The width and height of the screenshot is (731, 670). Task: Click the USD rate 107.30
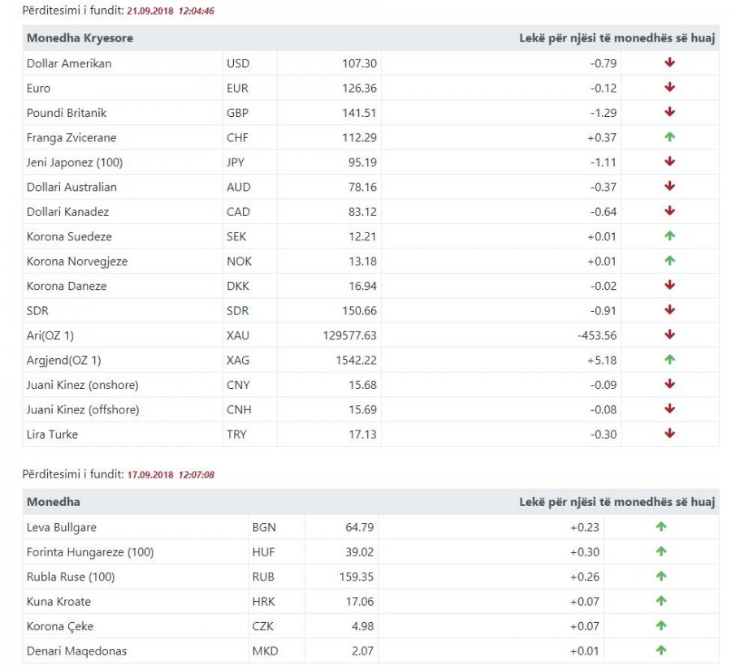[360, 63]
